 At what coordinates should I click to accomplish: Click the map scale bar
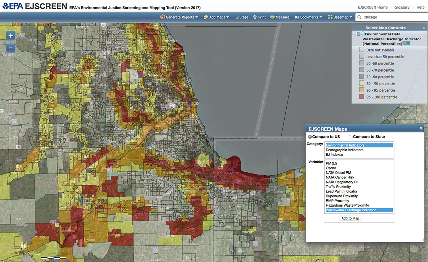(53, 257)
